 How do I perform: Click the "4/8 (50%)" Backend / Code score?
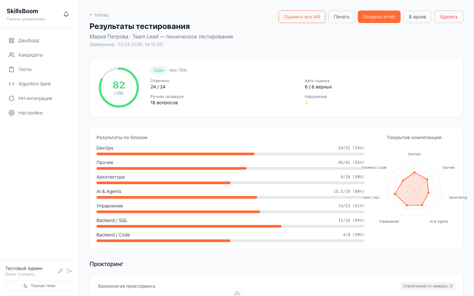(354, 235)
